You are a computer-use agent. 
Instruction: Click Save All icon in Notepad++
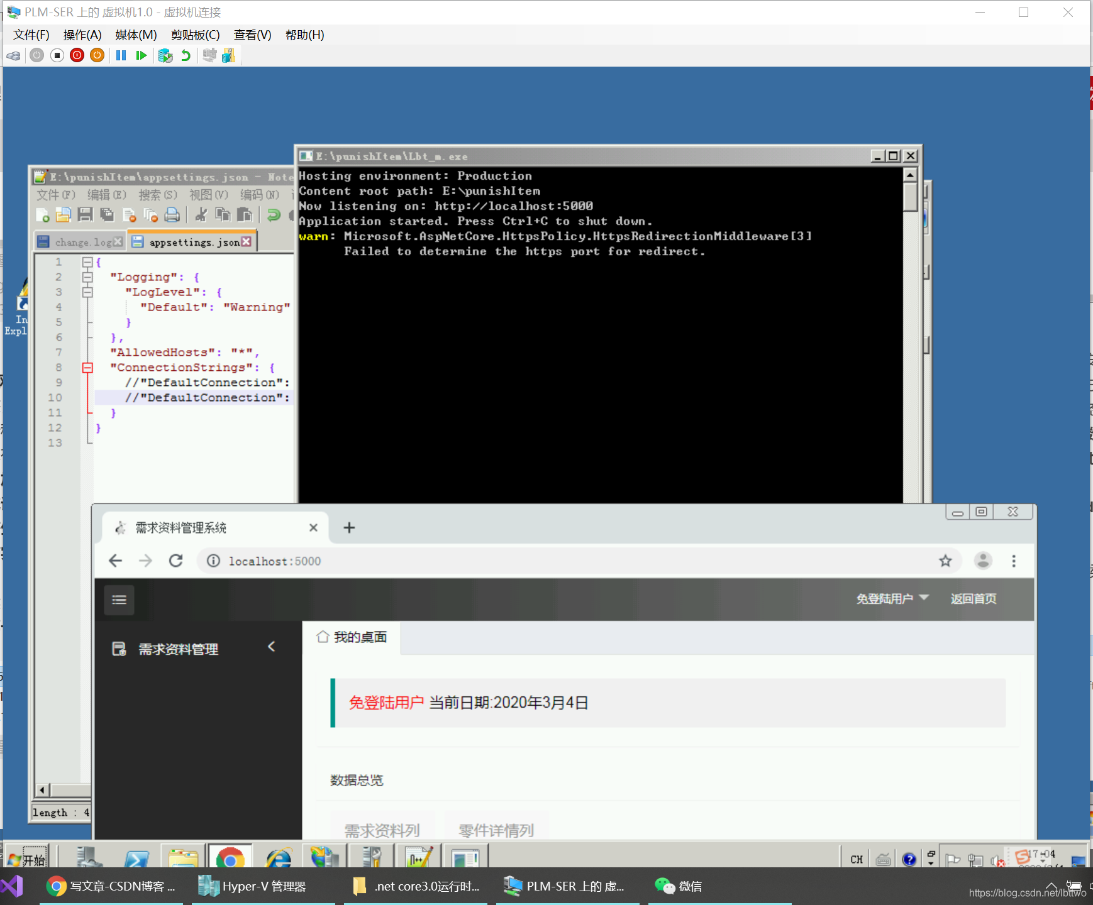point(108,215)
